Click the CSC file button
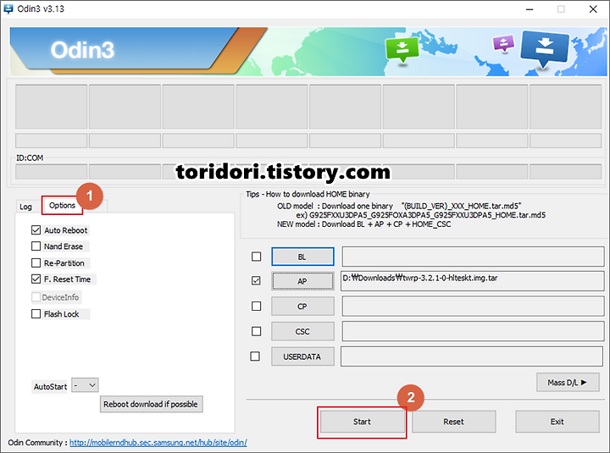610x453 pixels. (302, 331)
